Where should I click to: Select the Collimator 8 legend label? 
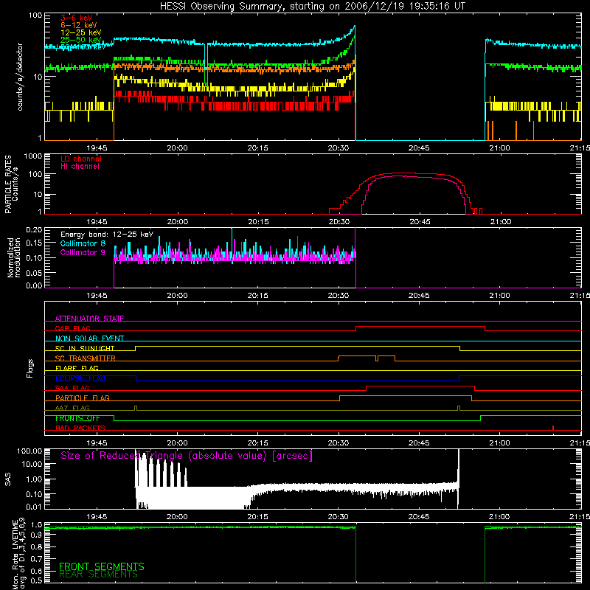click(83, 243)
